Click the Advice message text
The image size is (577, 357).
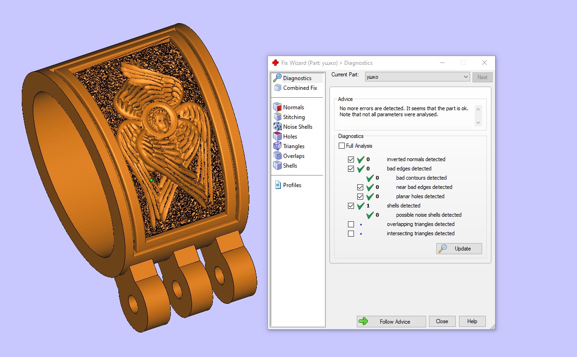tap(403, 112)
